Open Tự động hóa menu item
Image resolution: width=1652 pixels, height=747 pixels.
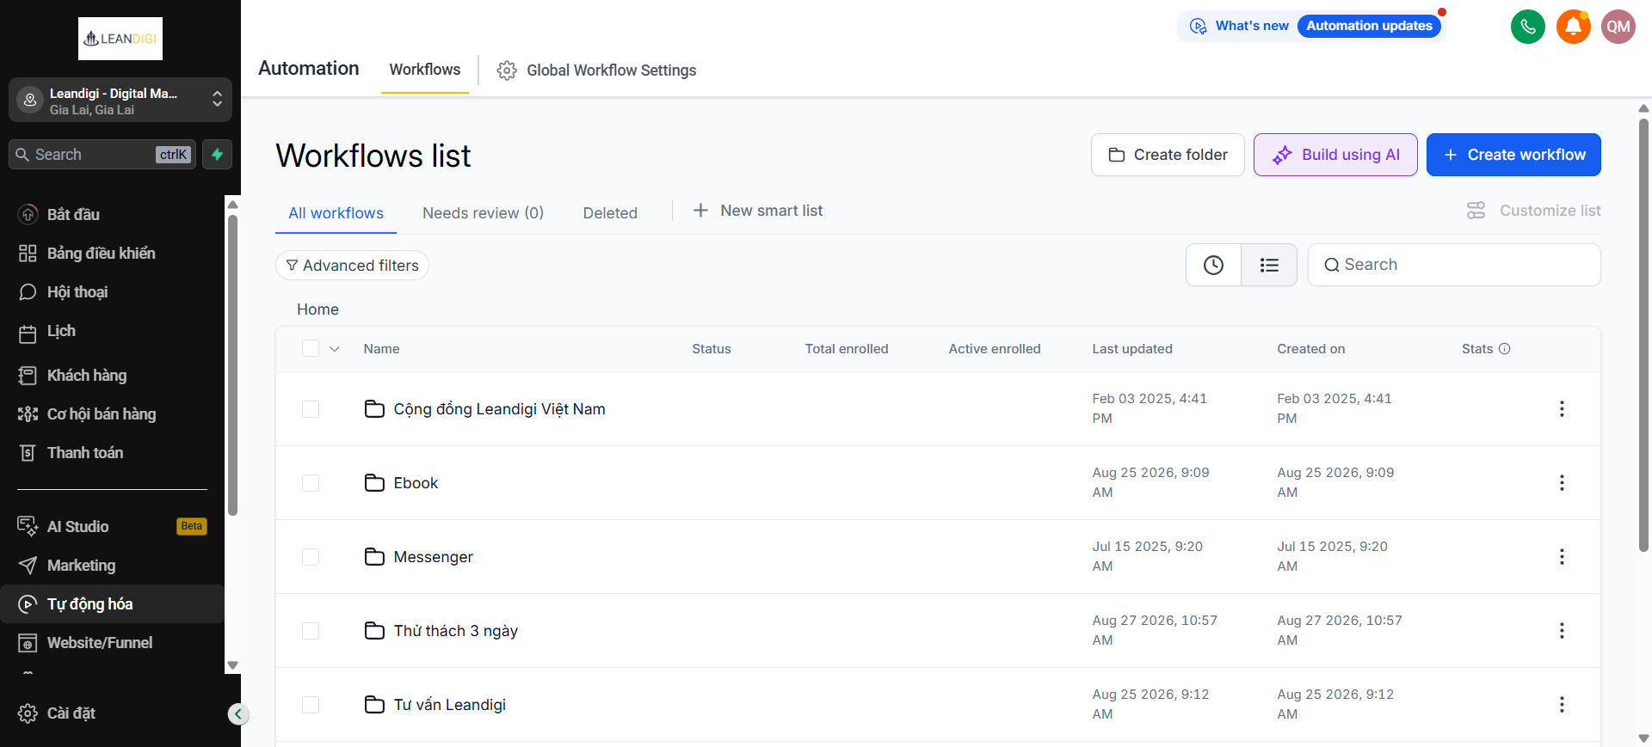pyautogui.click(x=112, y=604)
